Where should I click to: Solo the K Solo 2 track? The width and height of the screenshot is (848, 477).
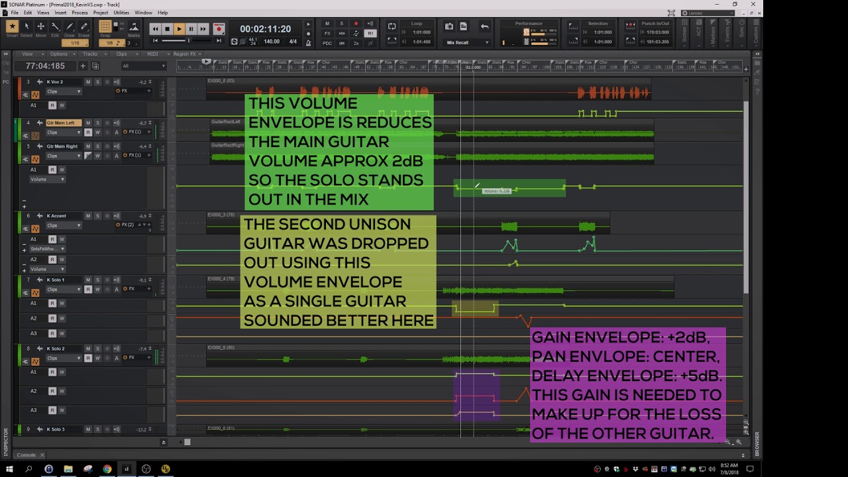[x=97, y=349]
